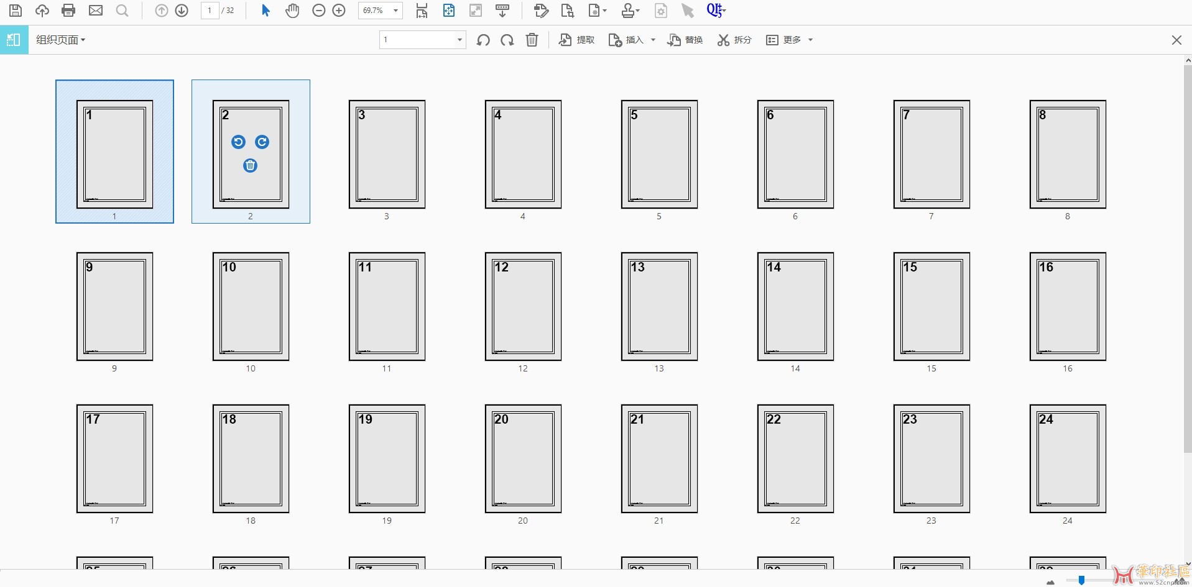Screen dimensions: 1192x587
Task: Delete page 2 using its thumbnail trash icon
Action: click(250, 166)
